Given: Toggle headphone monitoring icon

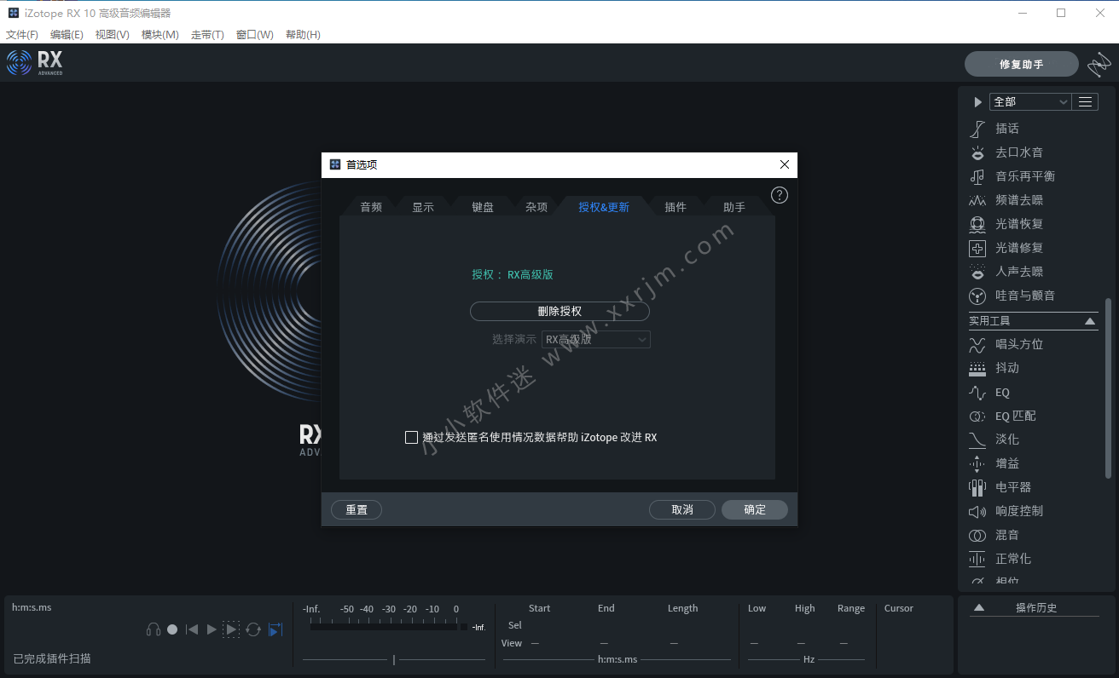Looking at the screenshot, I should coord(154,629).
